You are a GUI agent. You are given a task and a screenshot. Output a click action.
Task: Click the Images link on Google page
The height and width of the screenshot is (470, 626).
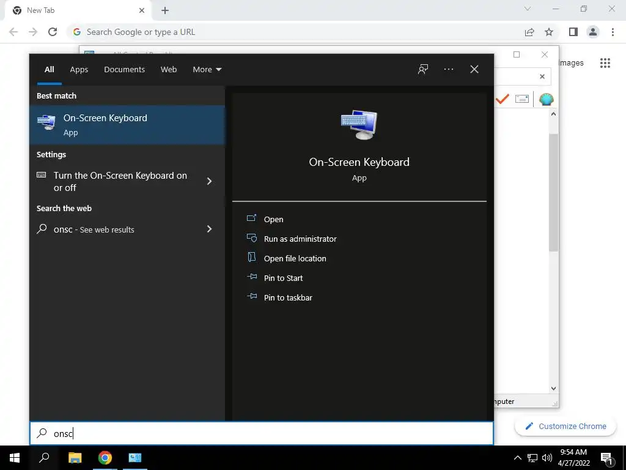571,63
